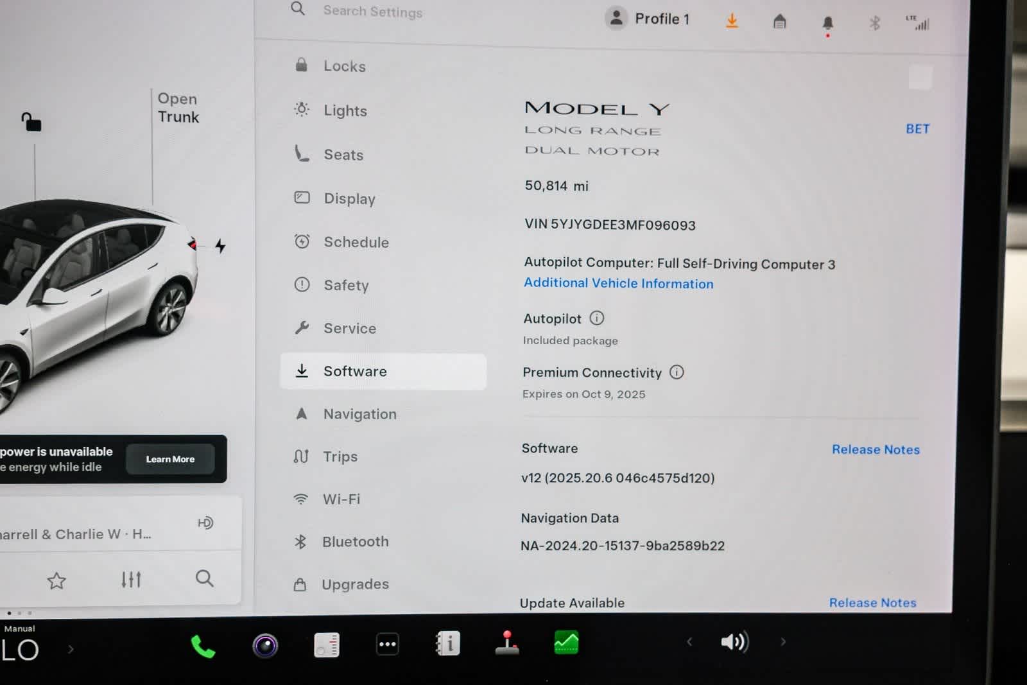1027x685 pixels.
Task: Tap the Bluetooth status icon in top bar
Action: 874,24
